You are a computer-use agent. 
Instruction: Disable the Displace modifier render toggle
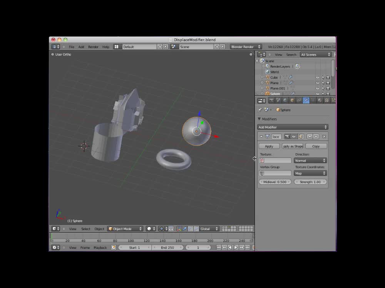[288, 136]
